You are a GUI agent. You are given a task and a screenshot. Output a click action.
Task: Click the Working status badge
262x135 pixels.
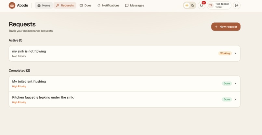point(225,54)
